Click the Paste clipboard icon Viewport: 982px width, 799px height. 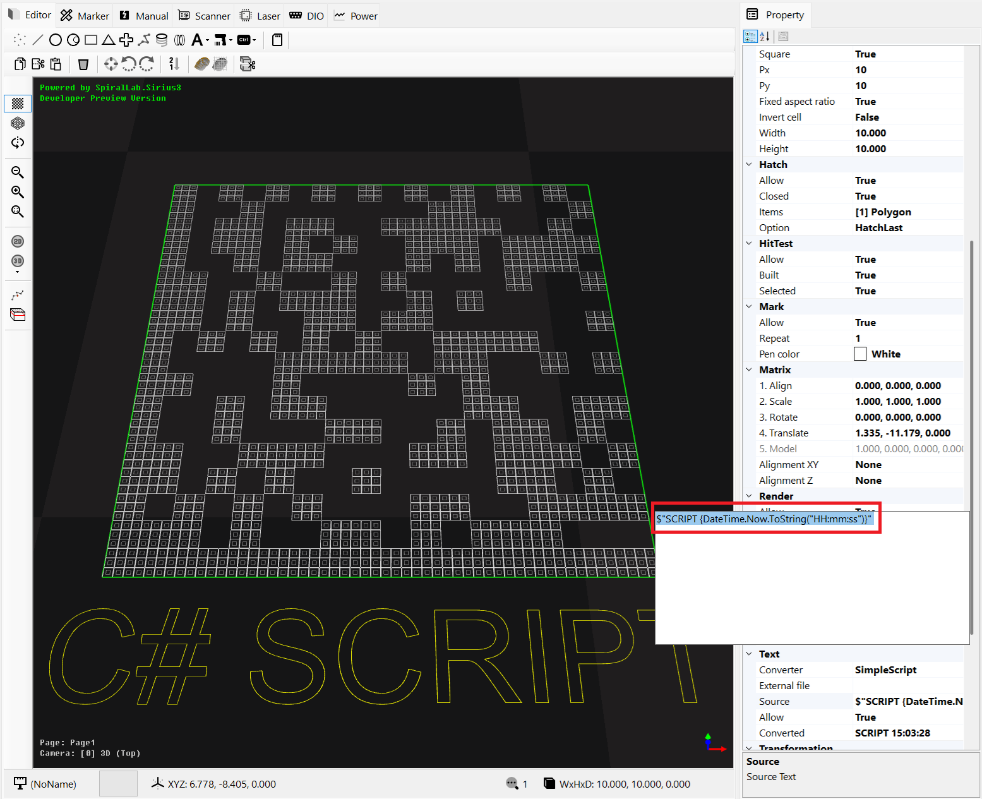point(56,64)
